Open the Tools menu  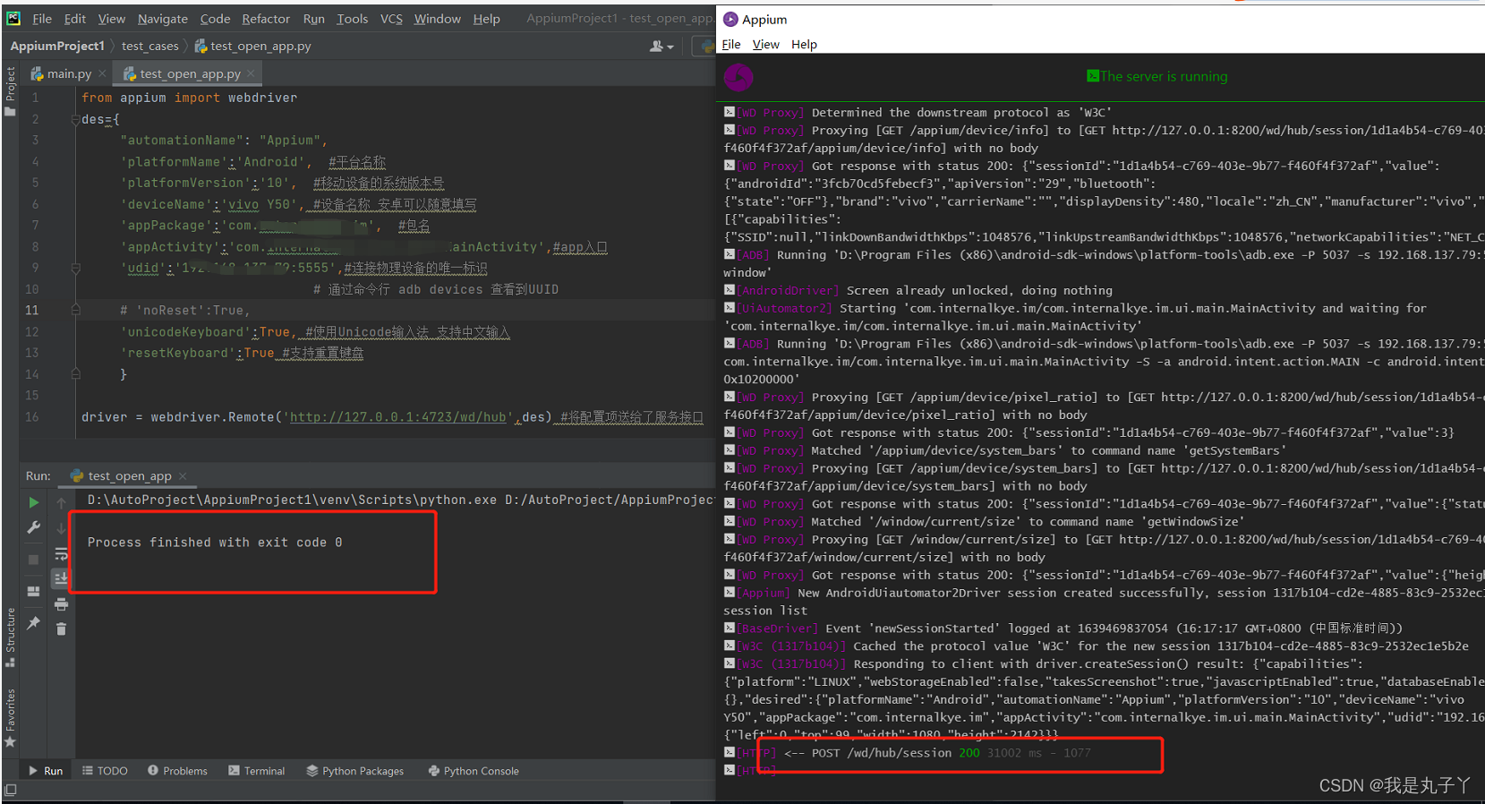click(x=352, y=19)
